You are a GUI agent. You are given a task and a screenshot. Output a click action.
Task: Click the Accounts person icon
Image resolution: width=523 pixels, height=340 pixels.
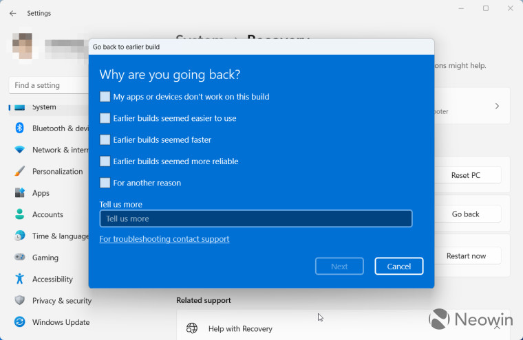pos(20,214)
